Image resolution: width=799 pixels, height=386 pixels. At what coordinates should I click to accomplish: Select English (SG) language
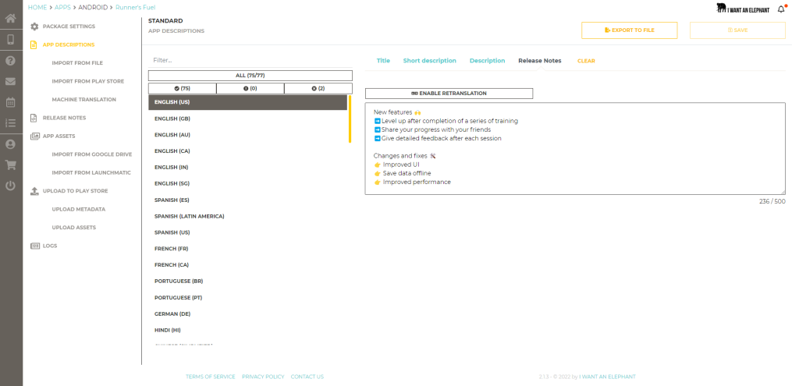tap(247, 184)
